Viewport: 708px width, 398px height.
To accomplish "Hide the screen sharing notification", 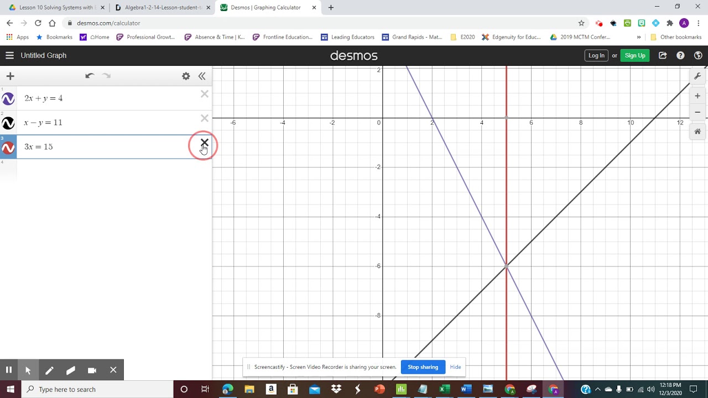I will pos(455,367).
